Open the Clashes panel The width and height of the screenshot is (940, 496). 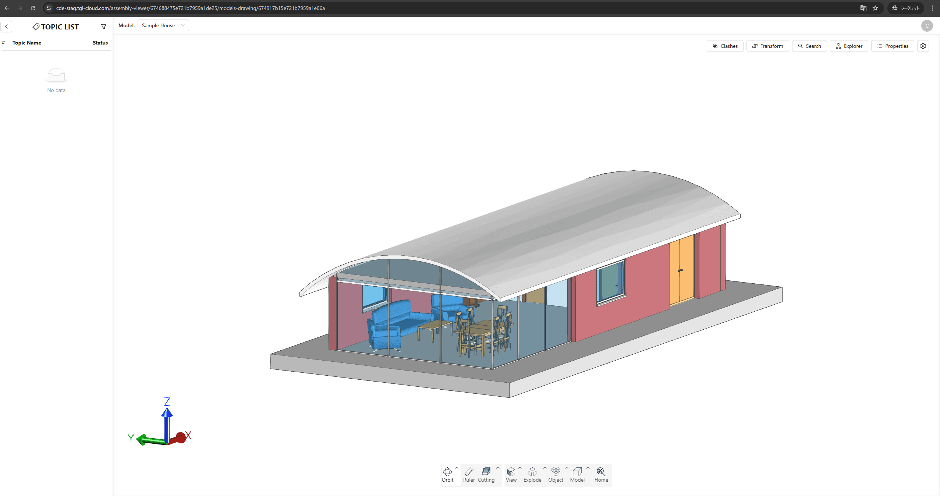[725, 46]
